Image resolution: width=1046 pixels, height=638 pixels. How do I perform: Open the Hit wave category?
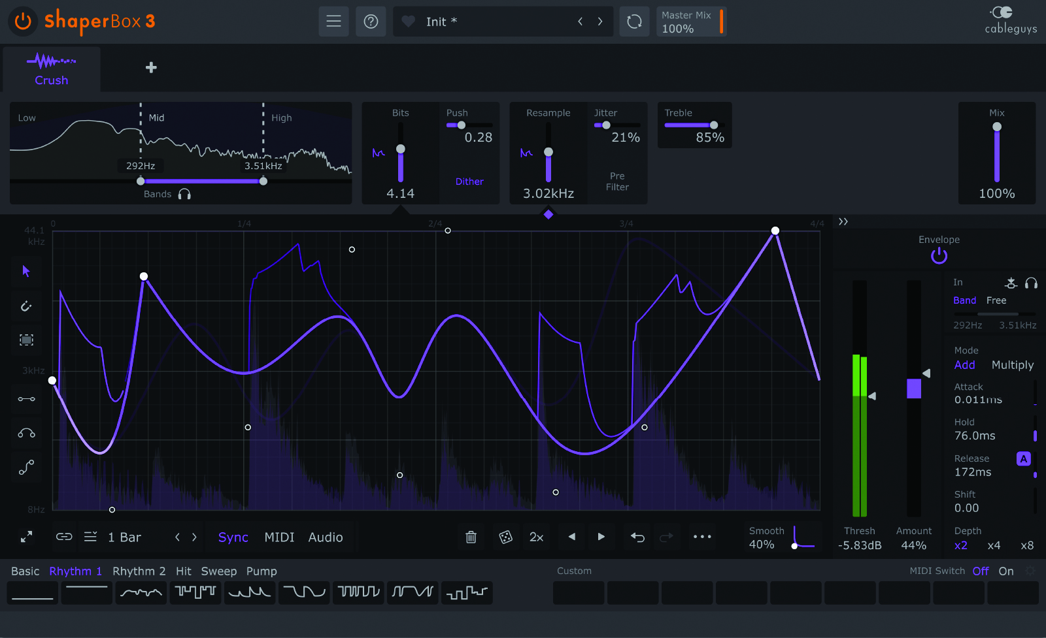[x=183, y=571]
